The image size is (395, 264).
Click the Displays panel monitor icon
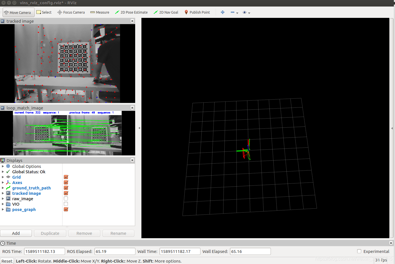point(3,160)
